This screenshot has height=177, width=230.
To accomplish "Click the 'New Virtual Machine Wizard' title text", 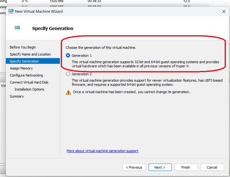I will 39,11.
